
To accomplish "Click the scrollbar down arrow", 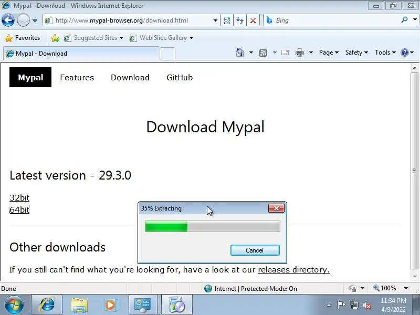I will pos(414,277).
